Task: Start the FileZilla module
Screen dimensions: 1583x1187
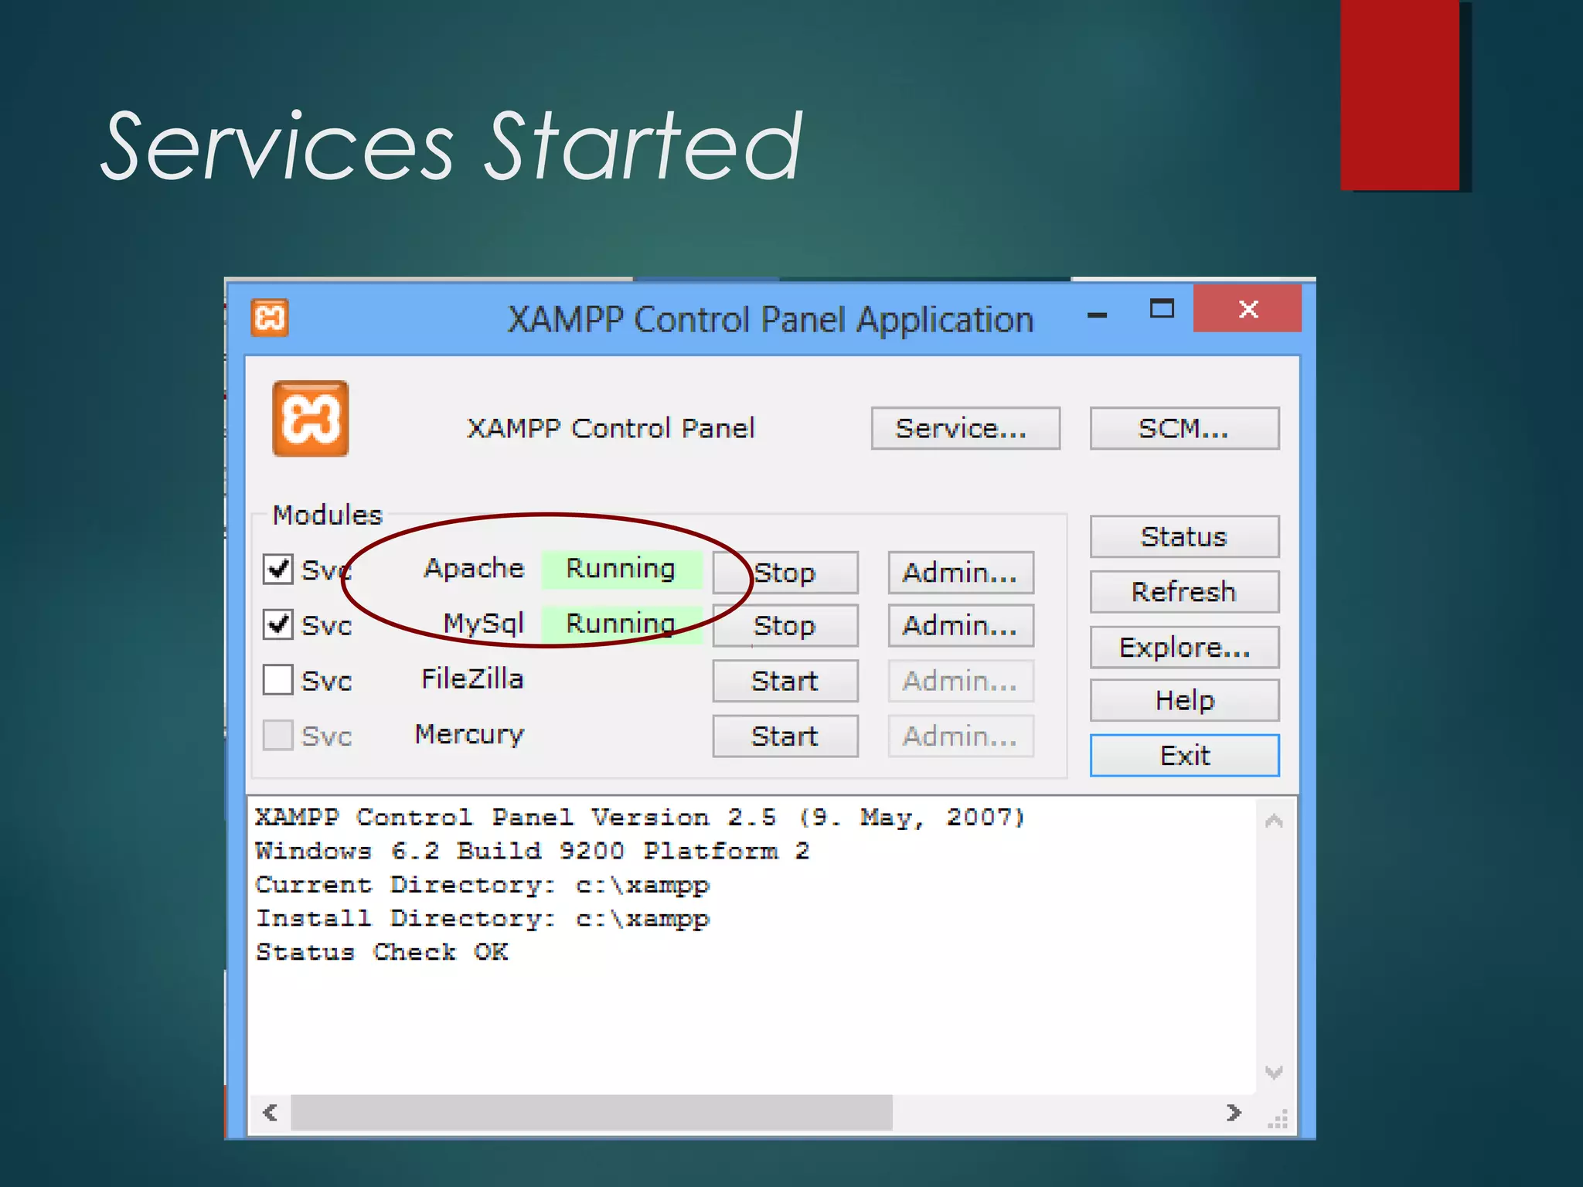Action: tap(785, 681)
